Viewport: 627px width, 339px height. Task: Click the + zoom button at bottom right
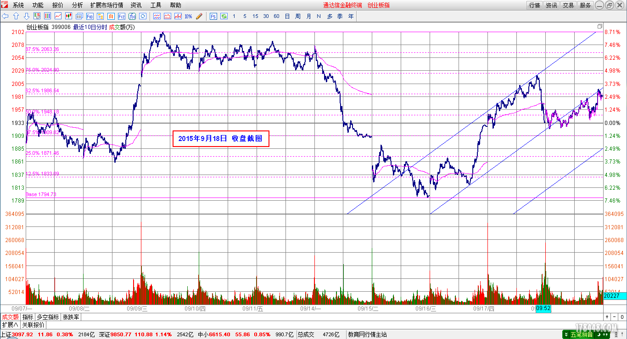pyautogui.click(x=607, y=317)
